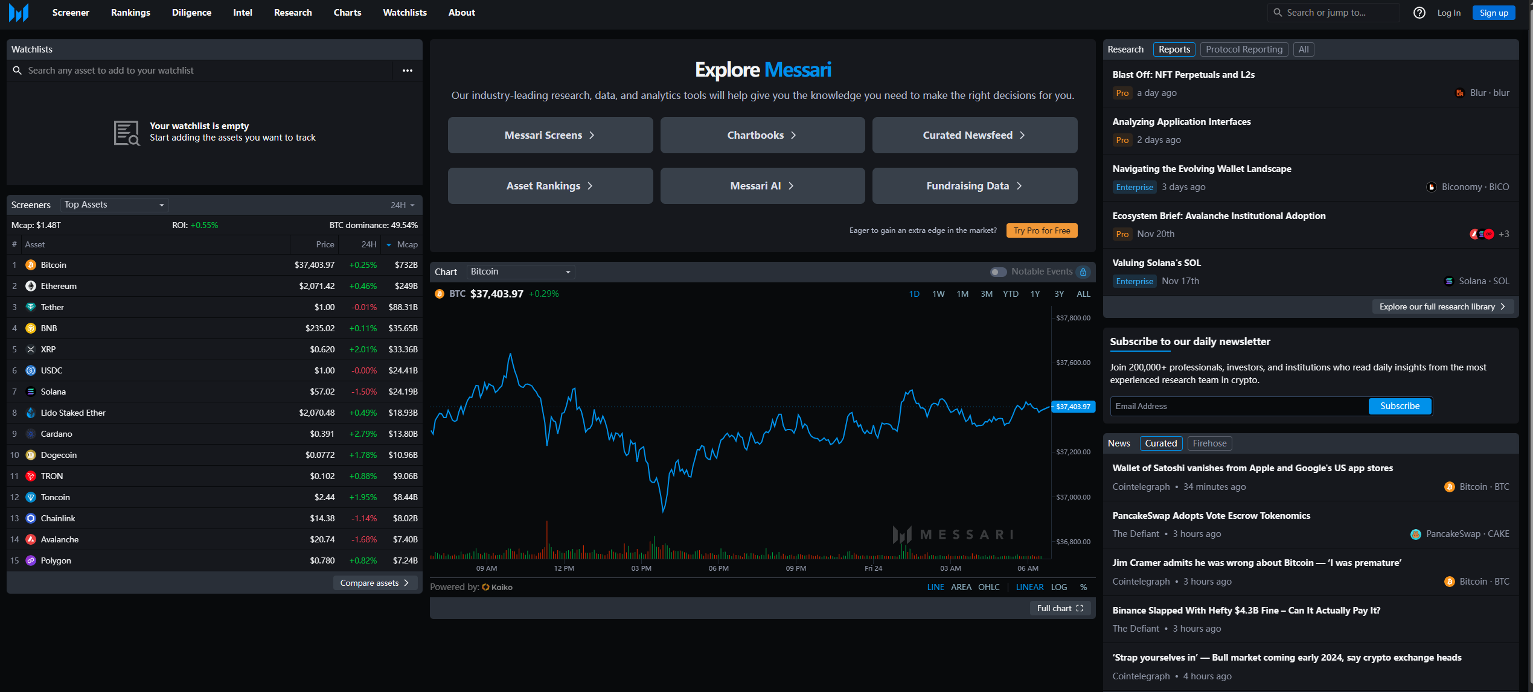Viewport: 1533px width, 692px height.
Task: Switch to Protocol Reporting research tab
Action: click(x=1244, y=49)
